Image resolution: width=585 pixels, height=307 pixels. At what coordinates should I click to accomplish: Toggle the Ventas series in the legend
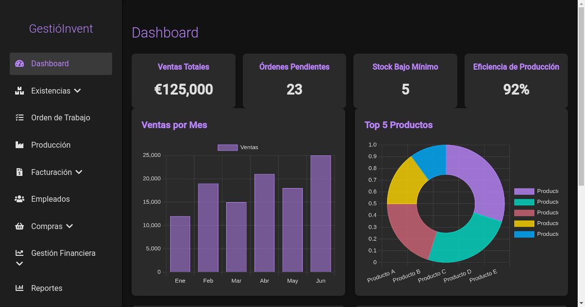click(x=238, y=147)
